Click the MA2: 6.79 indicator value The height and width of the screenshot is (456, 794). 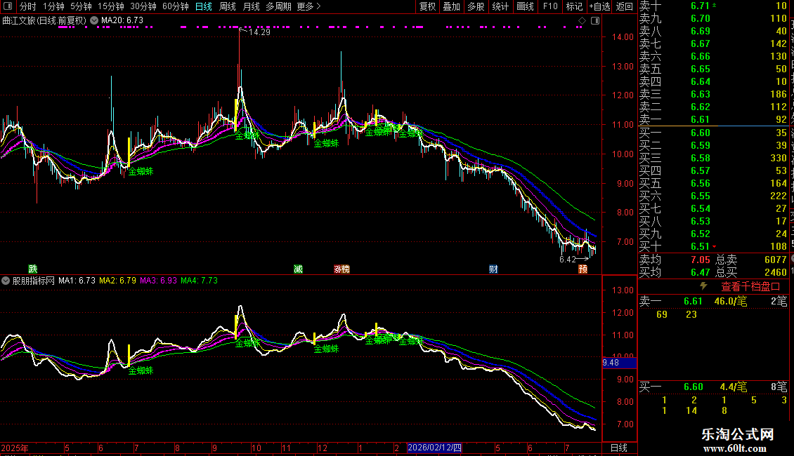[x=117, y=281]
